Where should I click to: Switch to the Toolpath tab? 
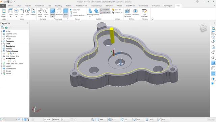click(x=28, y=6)
